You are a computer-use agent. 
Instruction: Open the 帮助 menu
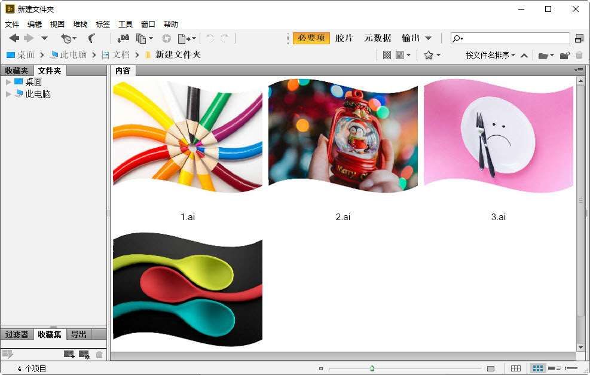(x=171, y=24)
